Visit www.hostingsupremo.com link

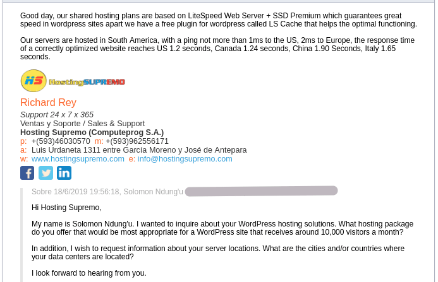(78, 159)
